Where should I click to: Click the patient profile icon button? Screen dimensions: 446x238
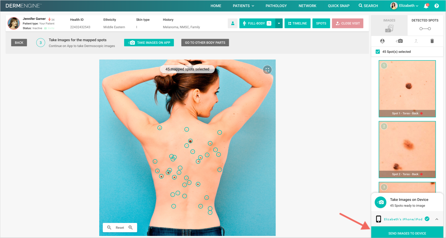tap(233, 23)
